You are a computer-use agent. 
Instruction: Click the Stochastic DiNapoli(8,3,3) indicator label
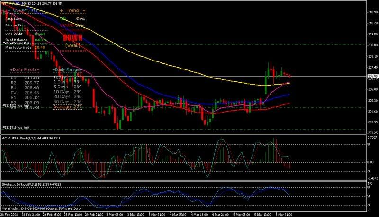click(x=34, y=183)
